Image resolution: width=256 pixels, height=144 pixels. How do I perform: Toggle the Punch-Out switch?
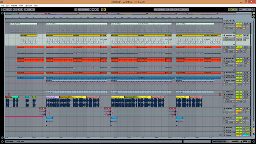pyautogui.click(x=175, y=10)
